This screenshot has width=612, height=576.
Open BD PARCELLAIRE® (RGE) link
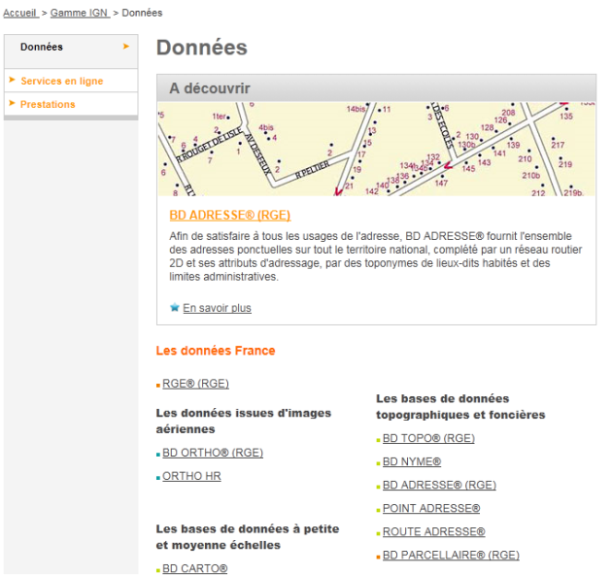[451, 556]
